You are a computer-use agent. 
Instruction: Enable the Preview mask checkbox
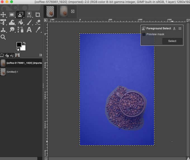coord(144,34)
